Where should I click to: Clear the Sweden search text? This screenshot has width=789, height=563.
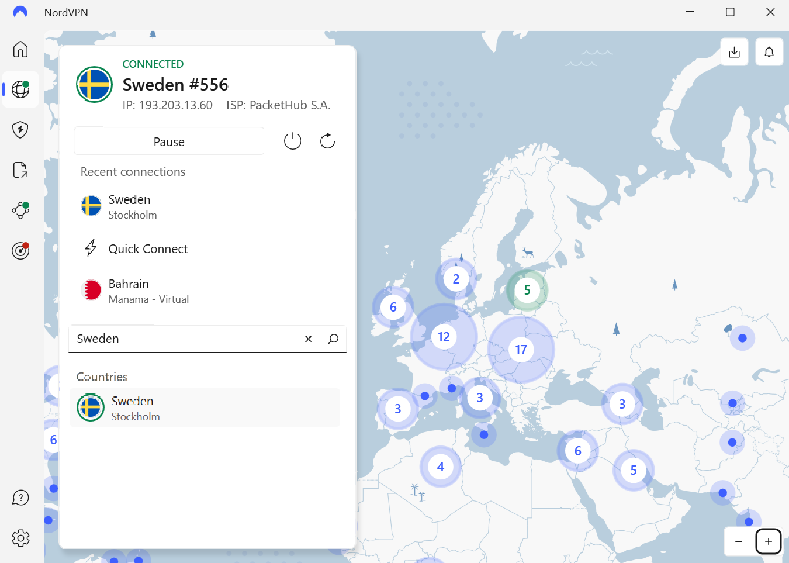click(309, 339)
